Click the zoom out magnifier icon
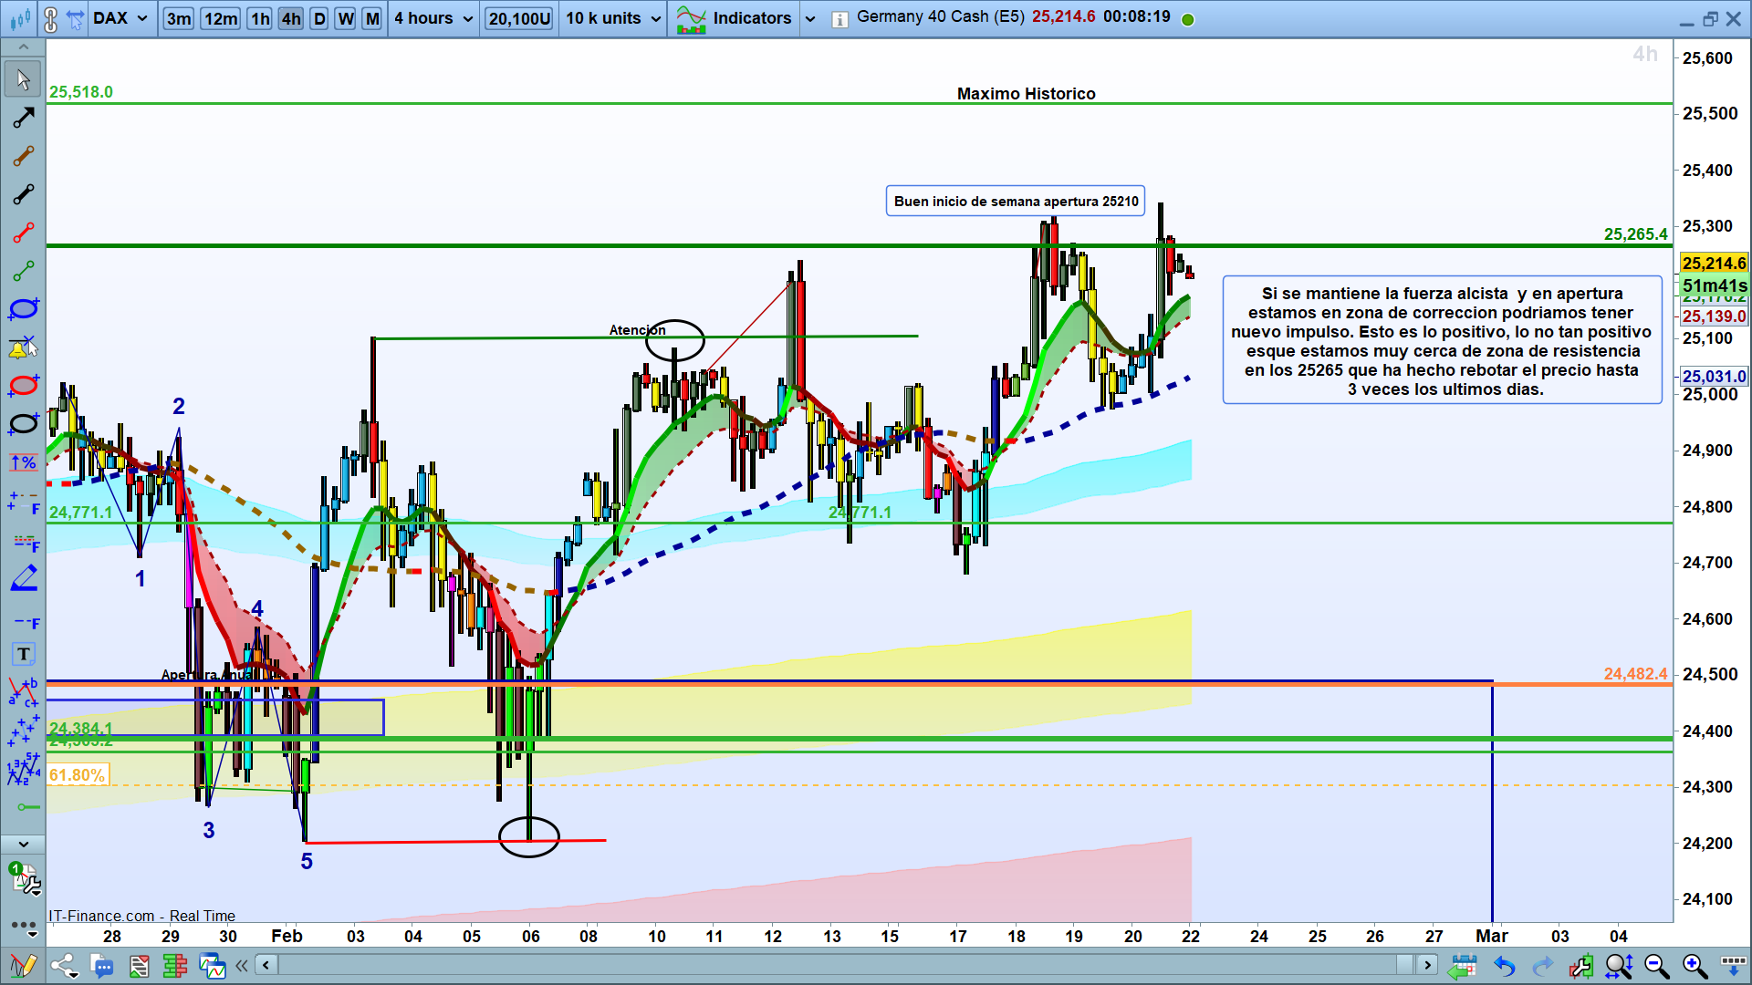 pos(1656,966)
